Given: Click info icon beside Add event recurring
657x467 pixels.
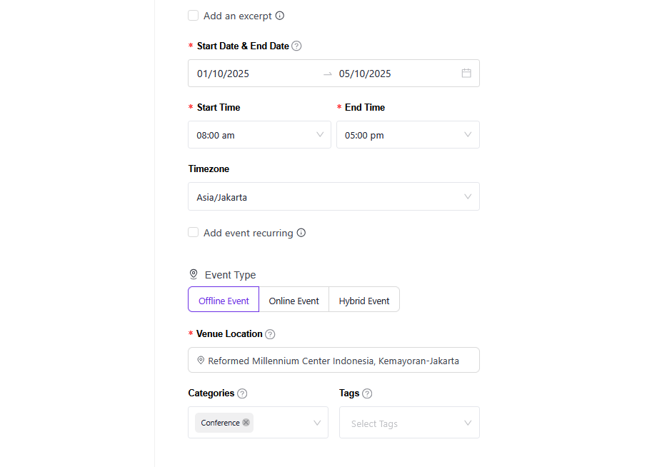Looking at the screenshot, I should click(301, 233).
